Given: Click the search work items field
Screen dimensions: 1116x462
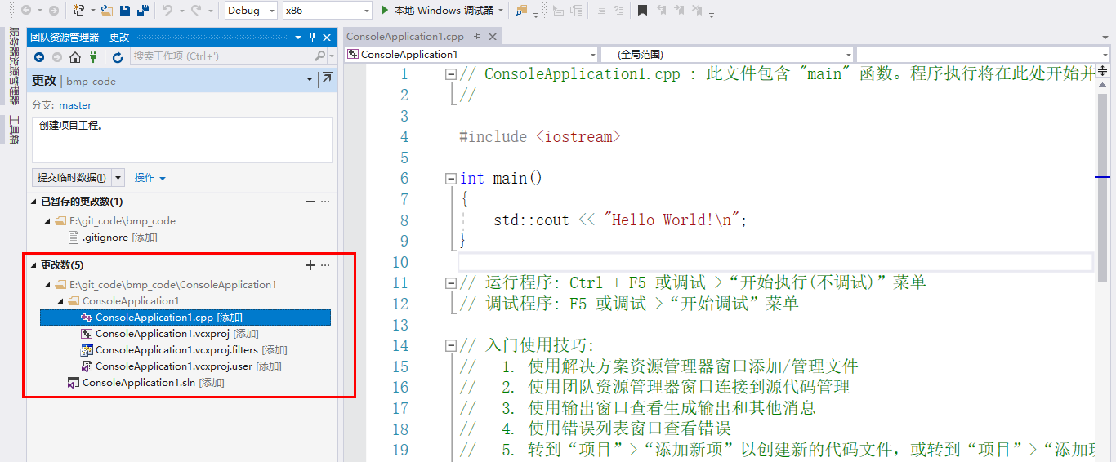Looking at the screenshot, I should coord(222,56).
